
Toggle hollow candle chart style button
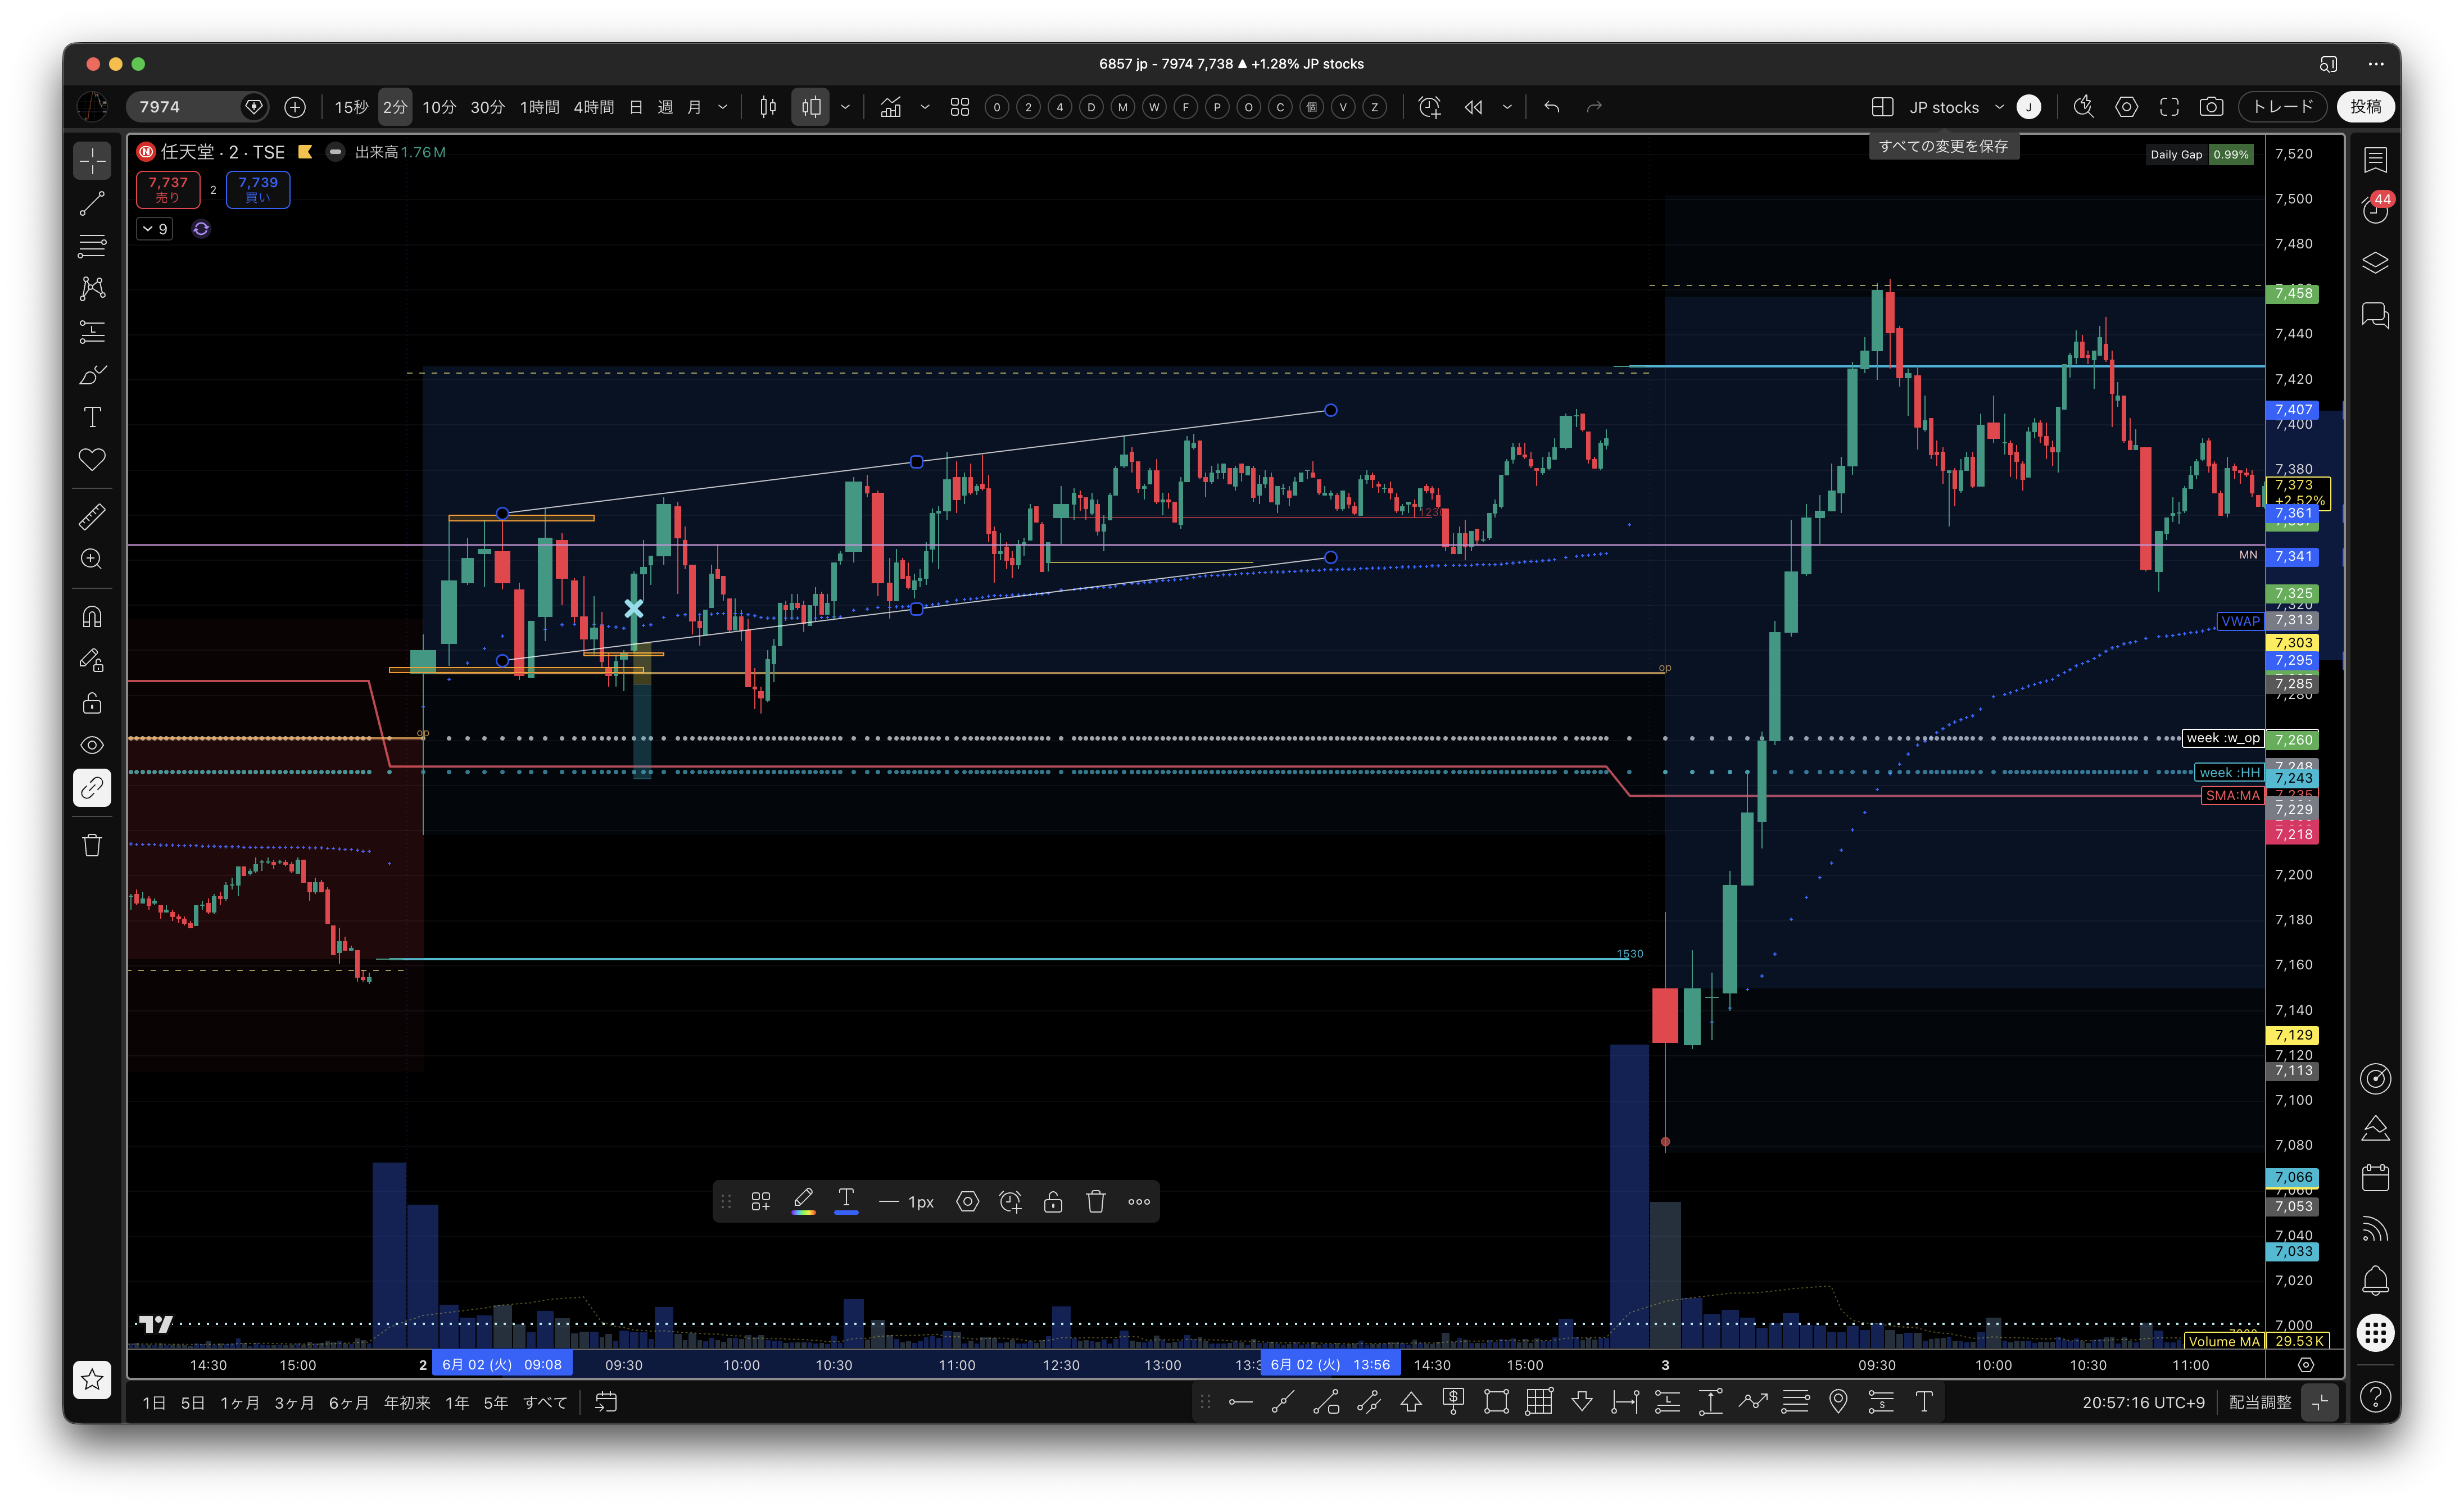tap(811, 107)
